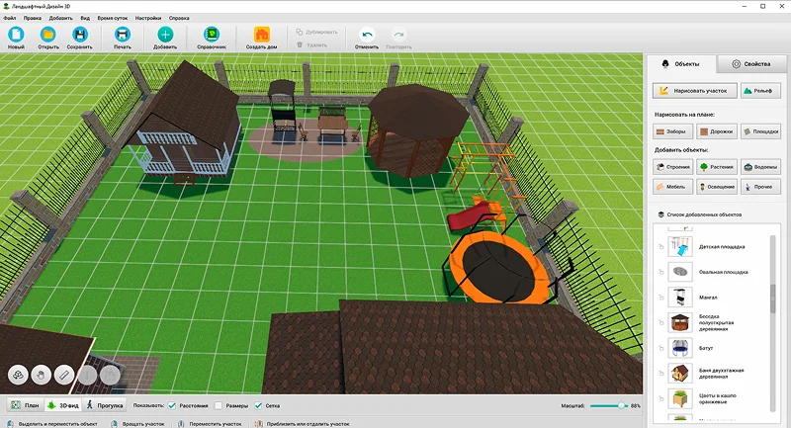Click the Площадки button
The height and width of the screenshot is (428, 791).
pyautogui.click(x=760, y=131)
